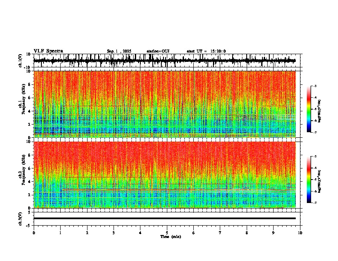Click the "8" tick on the time axis
Viewport: 338px width, 261px height.
coord(247,233)
